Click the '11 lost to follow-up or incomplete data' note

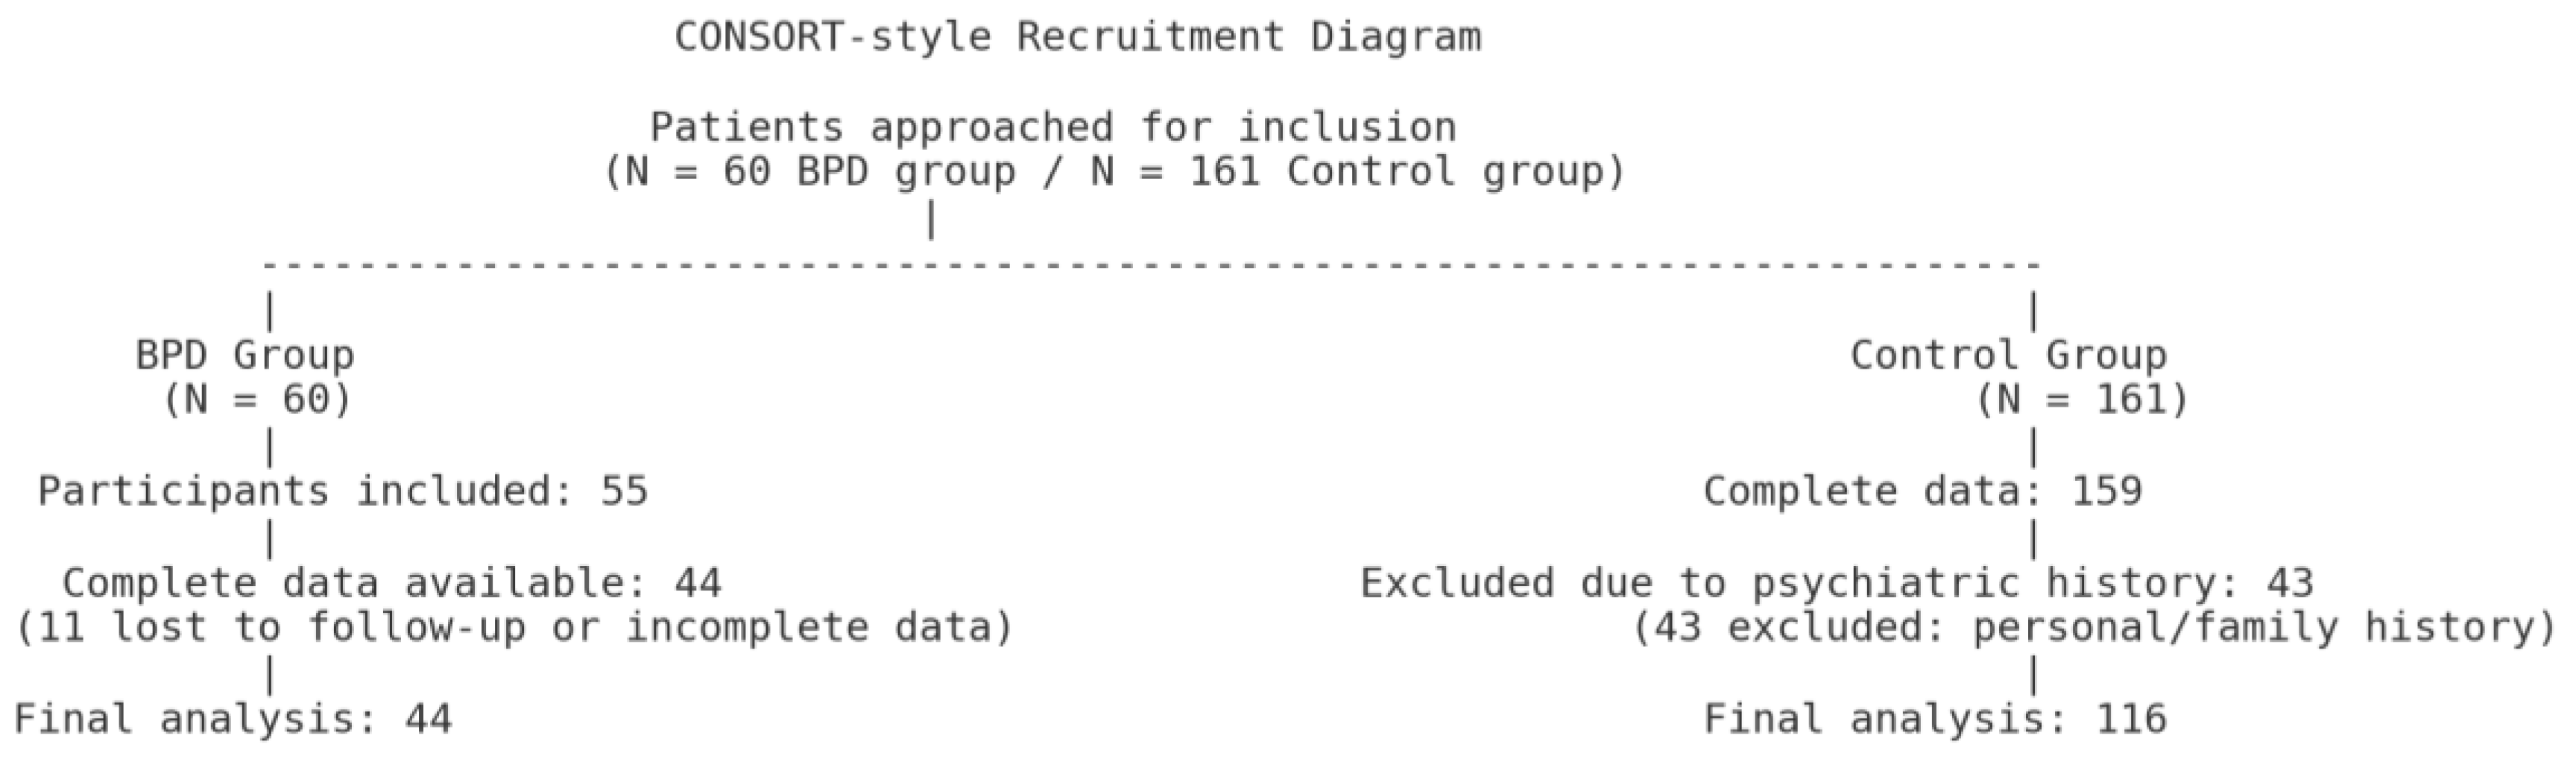(514, 628)
